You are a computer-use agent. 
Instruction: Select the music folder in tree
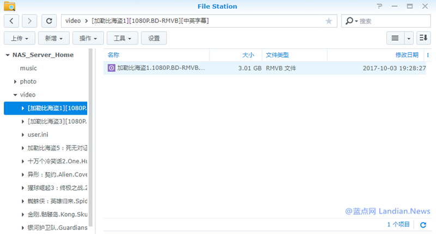(x=28, y=68)
